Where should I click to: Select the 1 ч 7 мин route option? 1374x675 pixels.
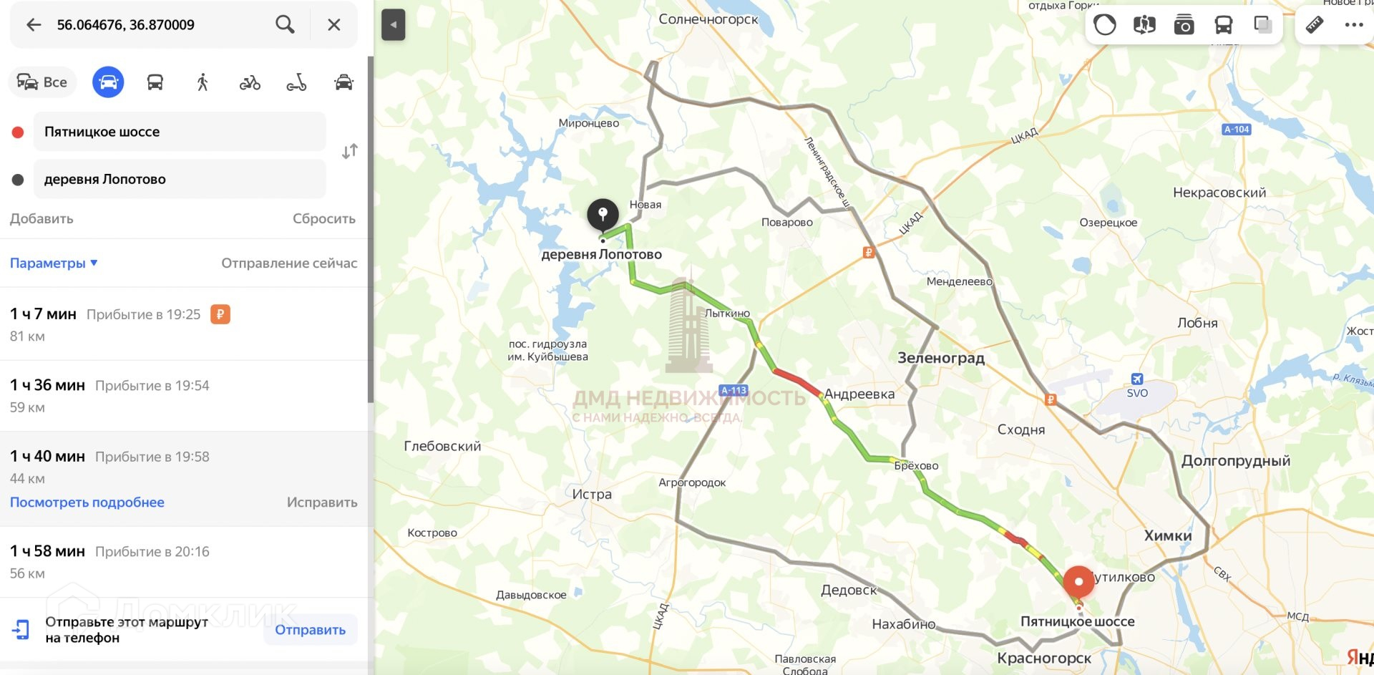(x=184, y=324)
